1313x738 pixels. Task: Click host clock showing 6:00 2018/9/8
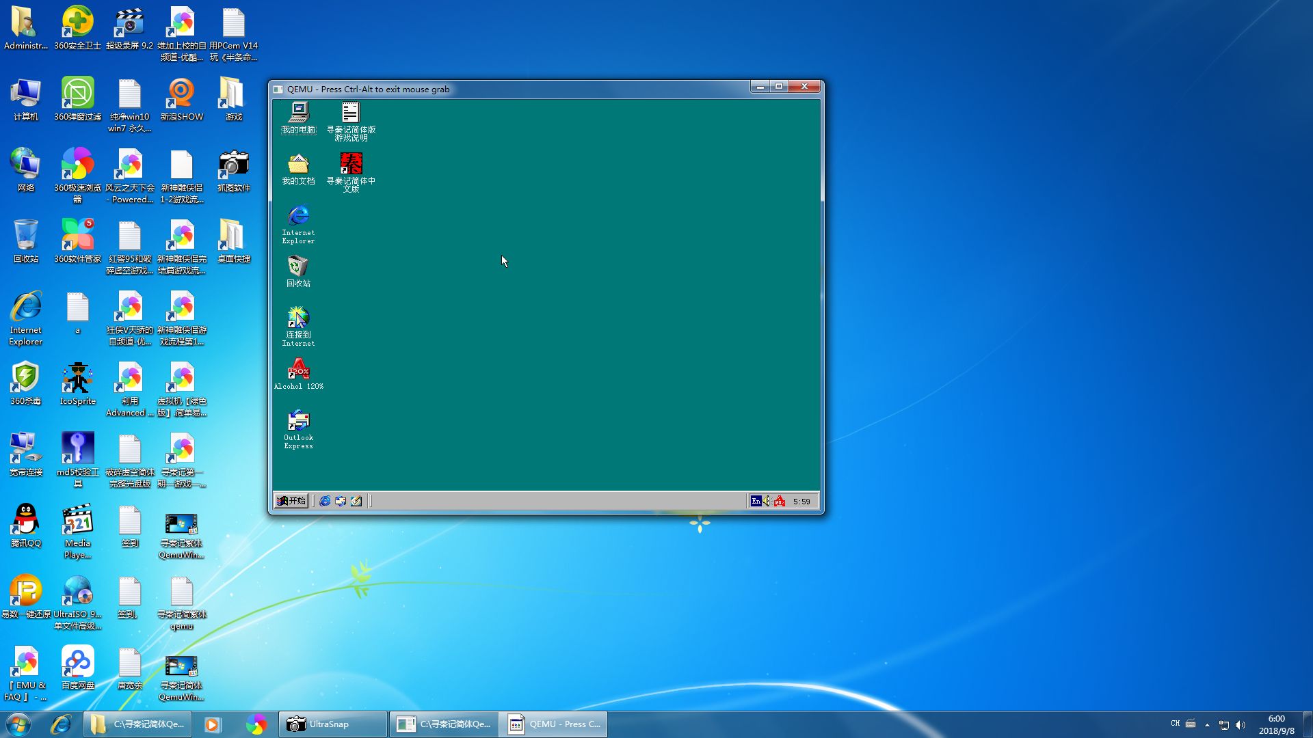1276,724
